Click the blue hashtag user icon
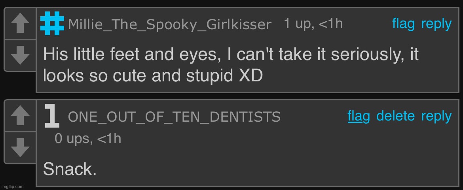The width and height of the screenshot is (463, 190). pyautogui.click(x=53, y=23)
